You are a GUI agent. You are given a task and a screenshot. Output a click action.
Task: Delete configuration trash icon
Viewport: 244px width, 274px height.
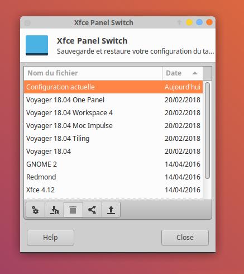pyautogui.click(x=73, y=210)
